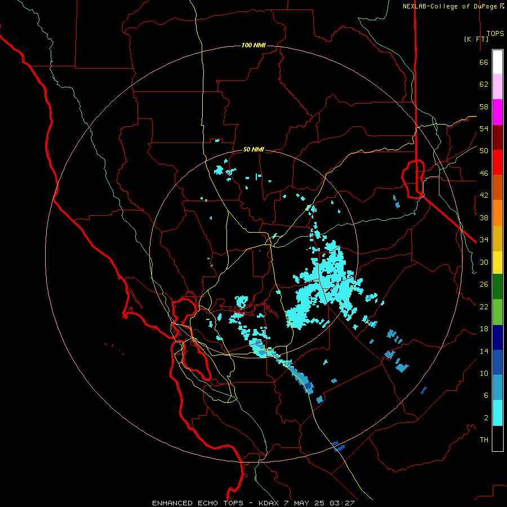Click the black TH threshold swatch
The image size is (507, 507).
point(497,438)
